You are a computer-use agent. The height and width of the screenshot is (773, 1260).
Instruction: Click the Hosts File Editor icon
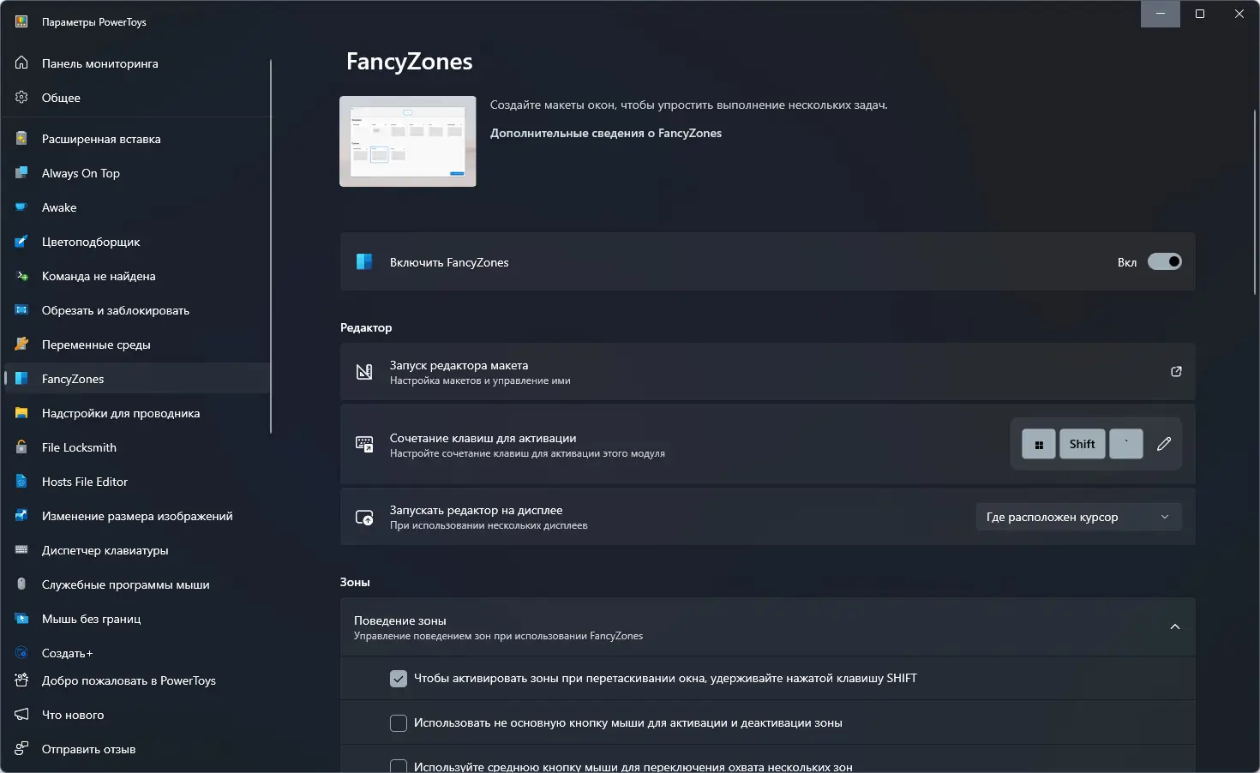point(21,481)
